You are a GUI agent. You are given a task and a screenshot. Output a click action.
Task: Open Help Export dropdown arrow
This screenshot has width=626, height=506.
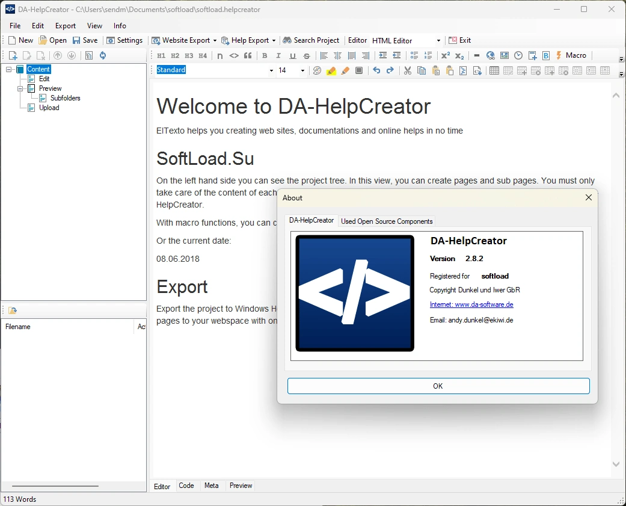pyautogui.click(x=274, y=40)
